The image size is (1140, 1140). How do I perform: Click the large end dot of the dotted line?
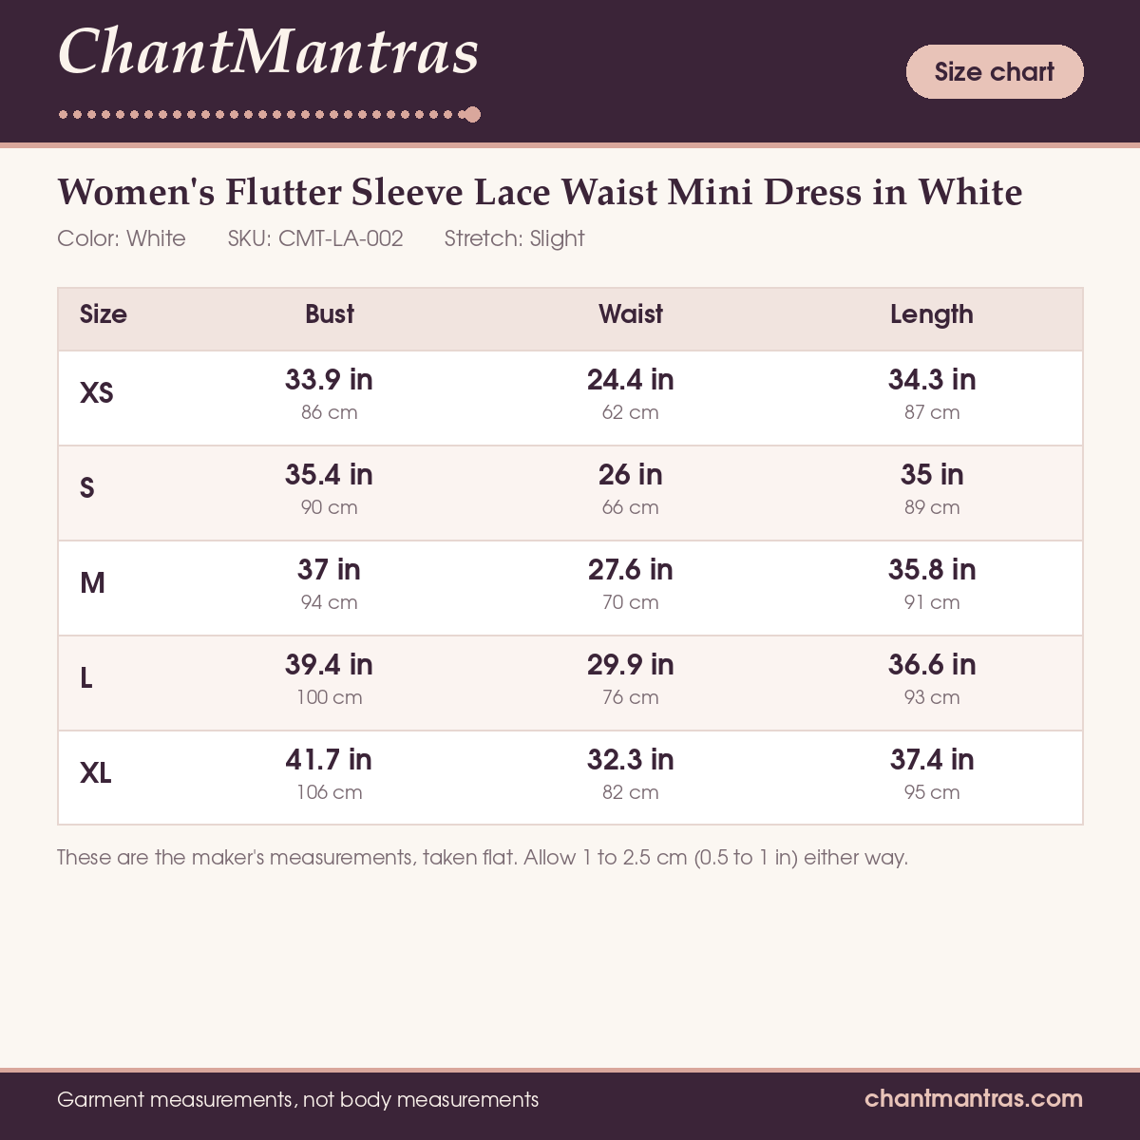(472, 115)
